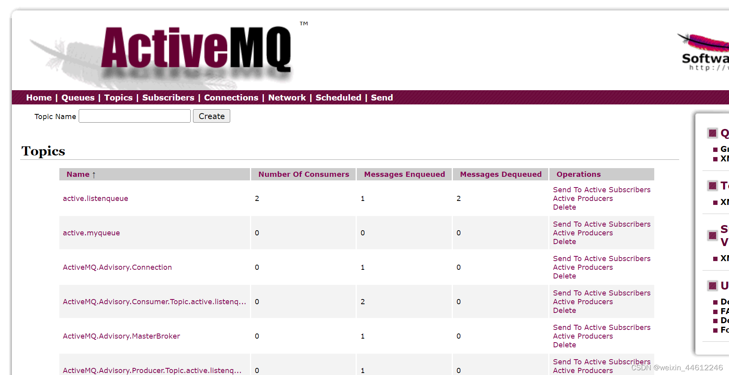View Active Producers for Advisory.Consumer.Topic row
This screenshot has width=729, height=375.
pos(583,301)
